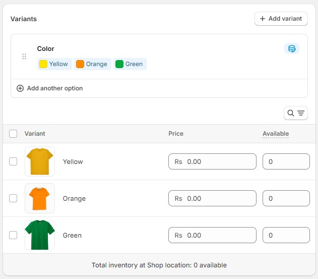Open the yellow t-shirt thumbnail
Screen dimensions: 318x279
coord(40,161)
